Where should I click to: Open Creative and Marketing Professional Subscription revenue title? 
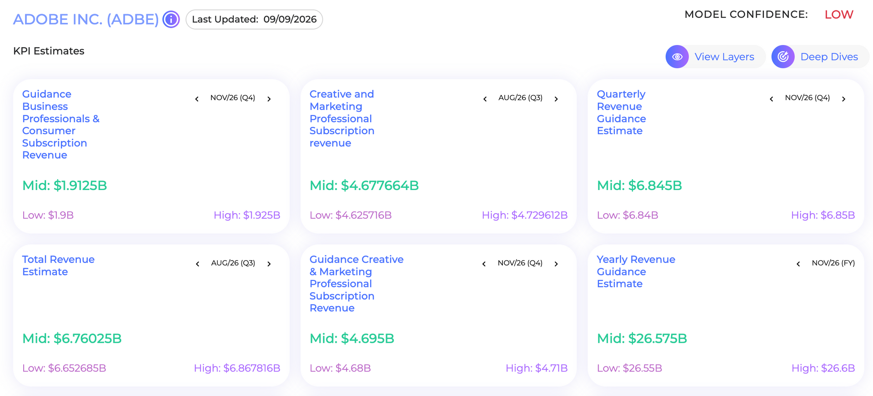pyautogui.click(x=342, y=118)
